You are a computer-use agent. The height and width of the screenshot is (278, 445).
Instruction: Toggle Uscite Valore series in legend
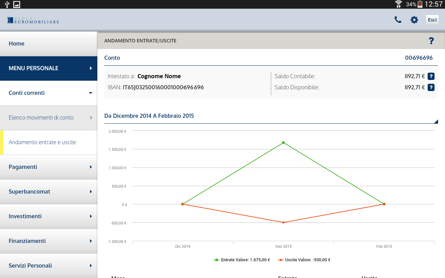click(304, 260)
